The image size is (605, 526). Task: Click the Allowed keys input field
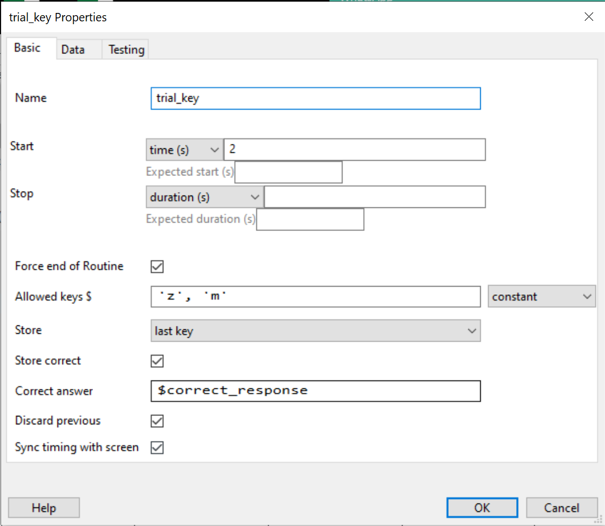coord(315,297)
